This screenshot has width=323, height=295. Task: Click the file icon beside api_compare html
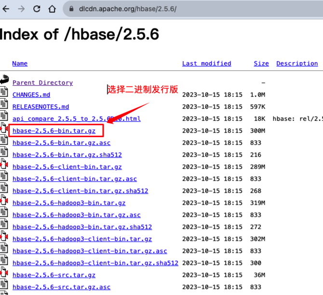click(4, 115)
